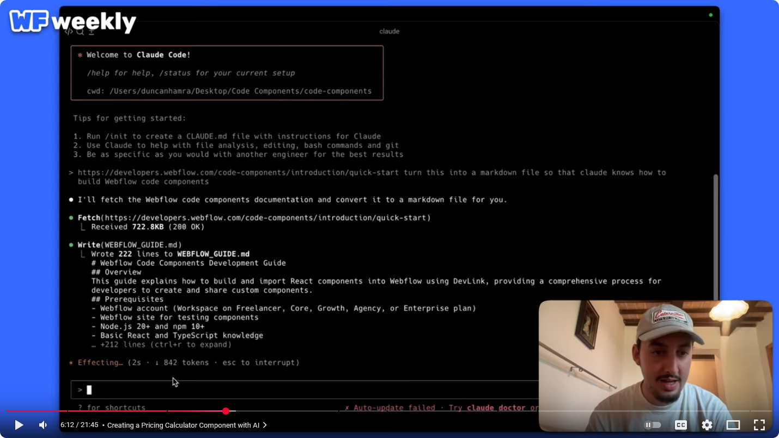Screen dimensions: 779x438
Task: Click 'Node.js 20+ and npm 10+' line
Action: pyautogui.click(x=148, y=326)
